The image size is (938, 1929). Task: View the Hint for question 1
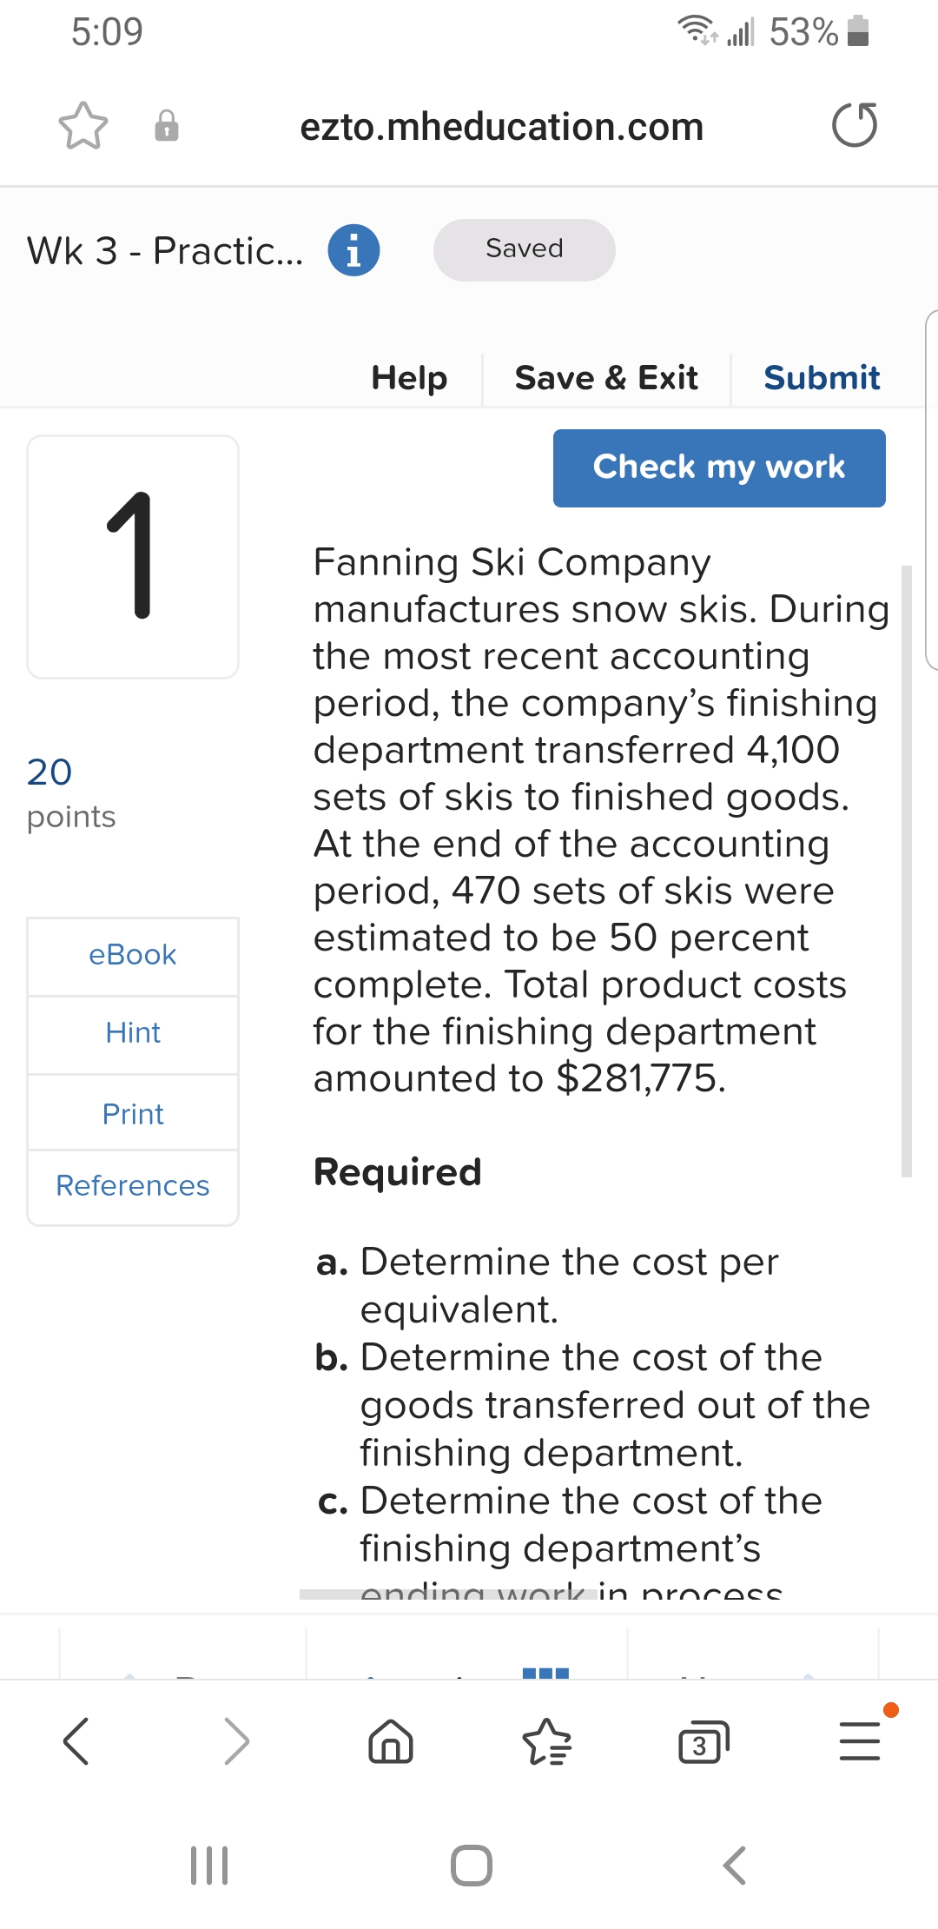pos(132,1033)
